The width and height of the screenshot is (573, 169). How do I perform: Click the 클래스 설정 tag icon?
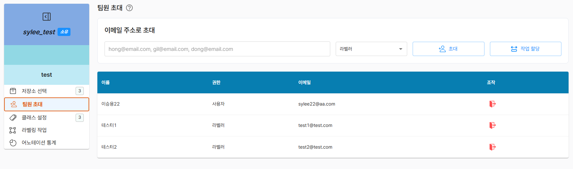pos(13,117)
